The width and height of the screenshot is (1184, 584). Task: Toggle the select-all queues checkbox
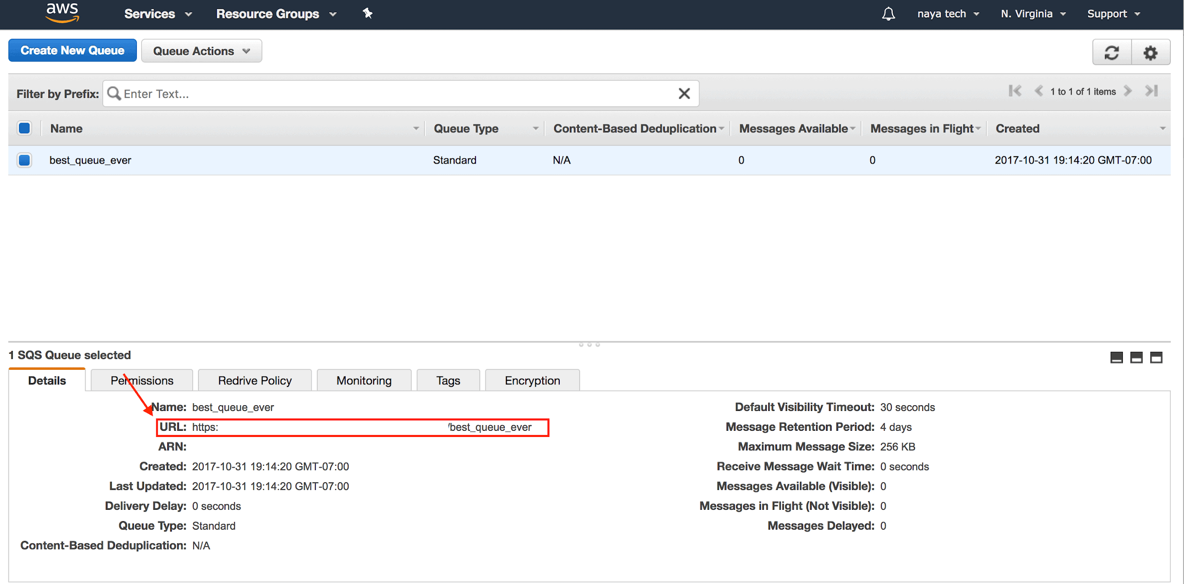click(x=25, y=128)
